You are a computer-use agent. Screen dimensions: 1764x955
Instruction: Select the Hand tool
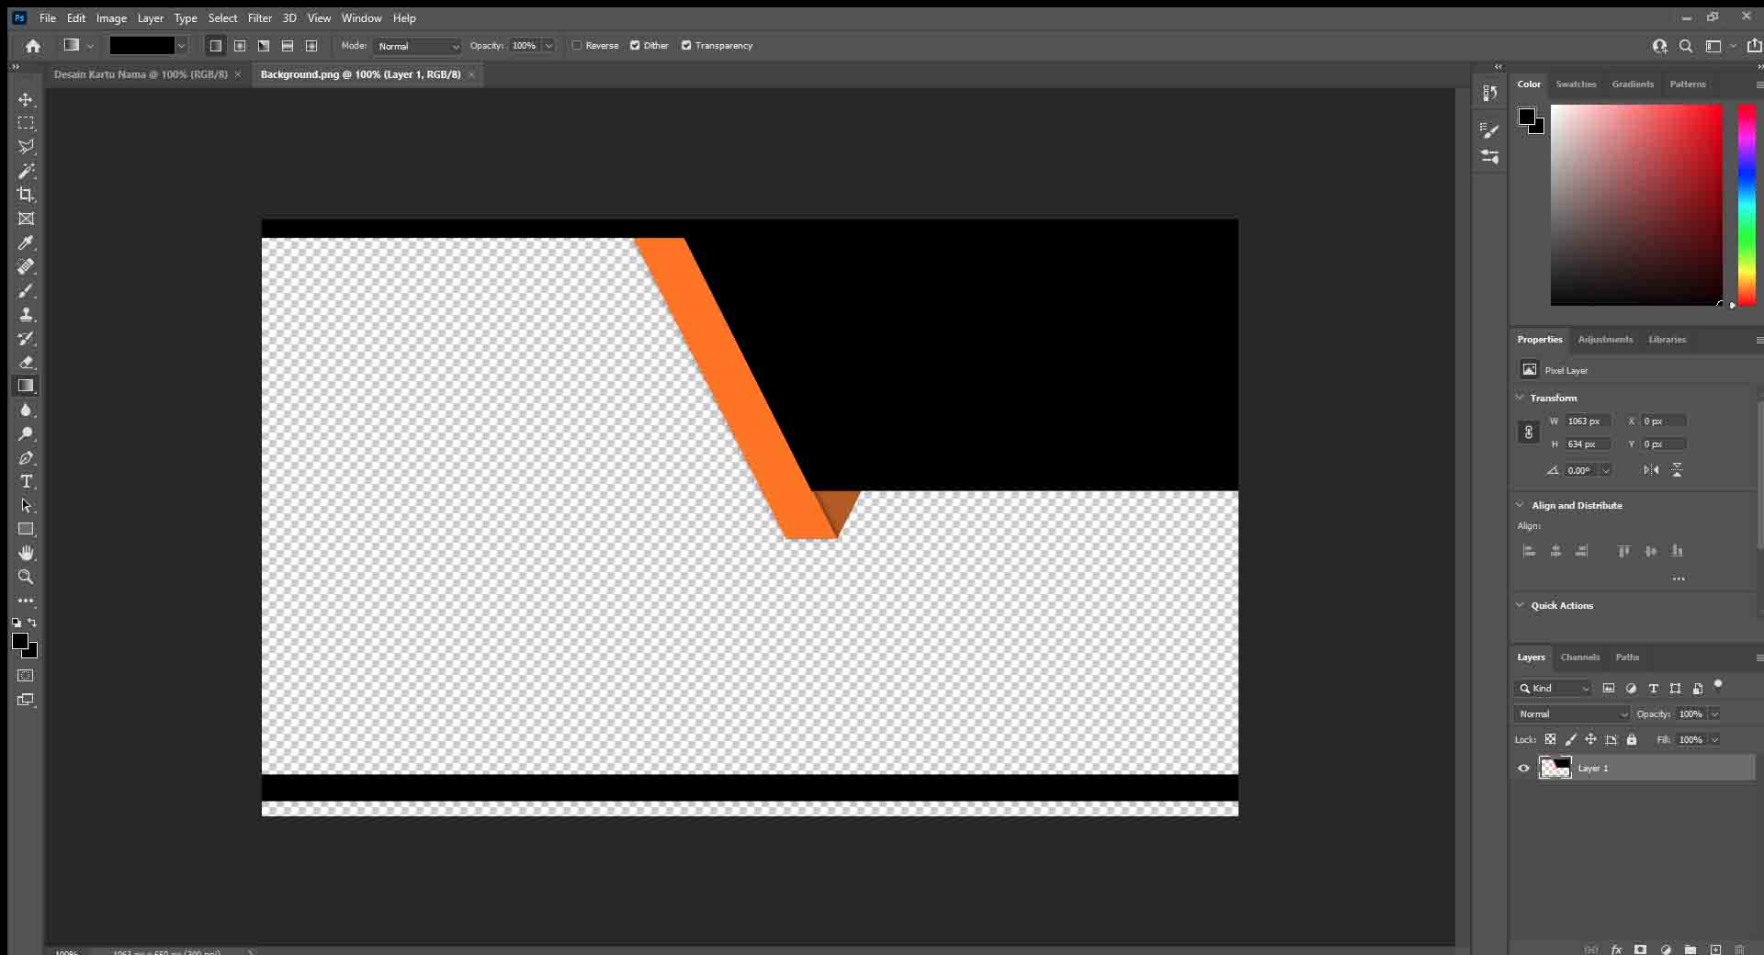click(26, 553)
